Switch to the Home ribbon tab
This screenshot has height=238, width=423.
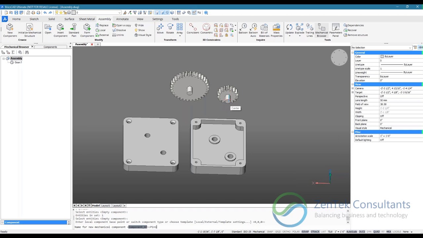[17, 19]
